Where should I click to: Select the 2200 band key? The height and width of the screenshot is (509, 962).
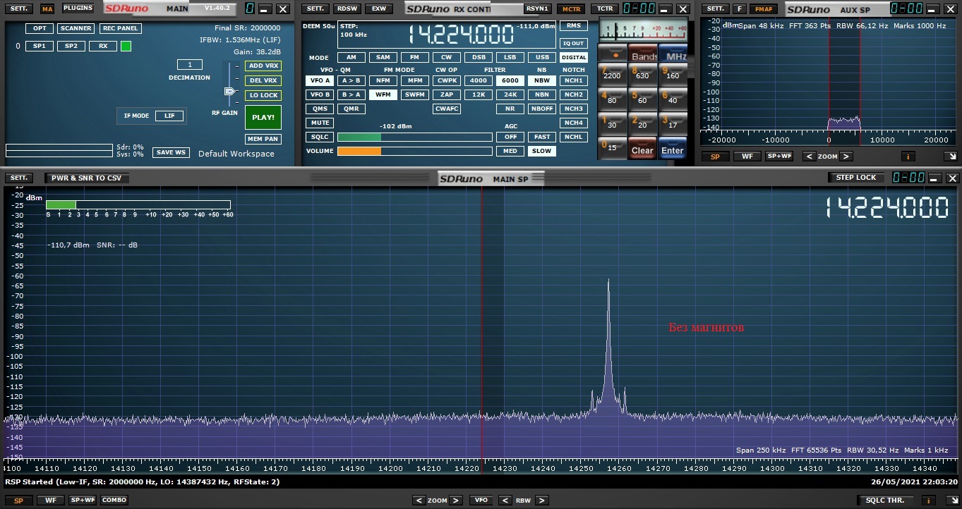tap(613, 75)
